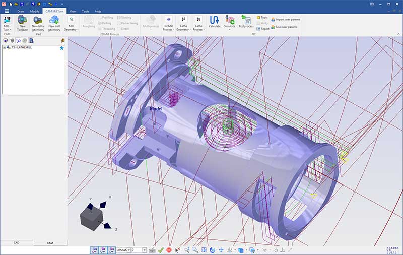Open the UCSCAM coordinate system dropdown
403x255 pixels.
pyautogui.click(x=129, y=250)
